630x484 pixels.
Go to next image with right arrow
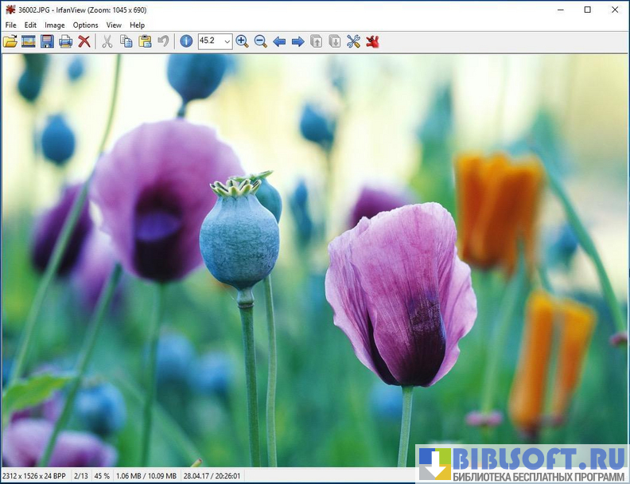click(x=297, y=41)
